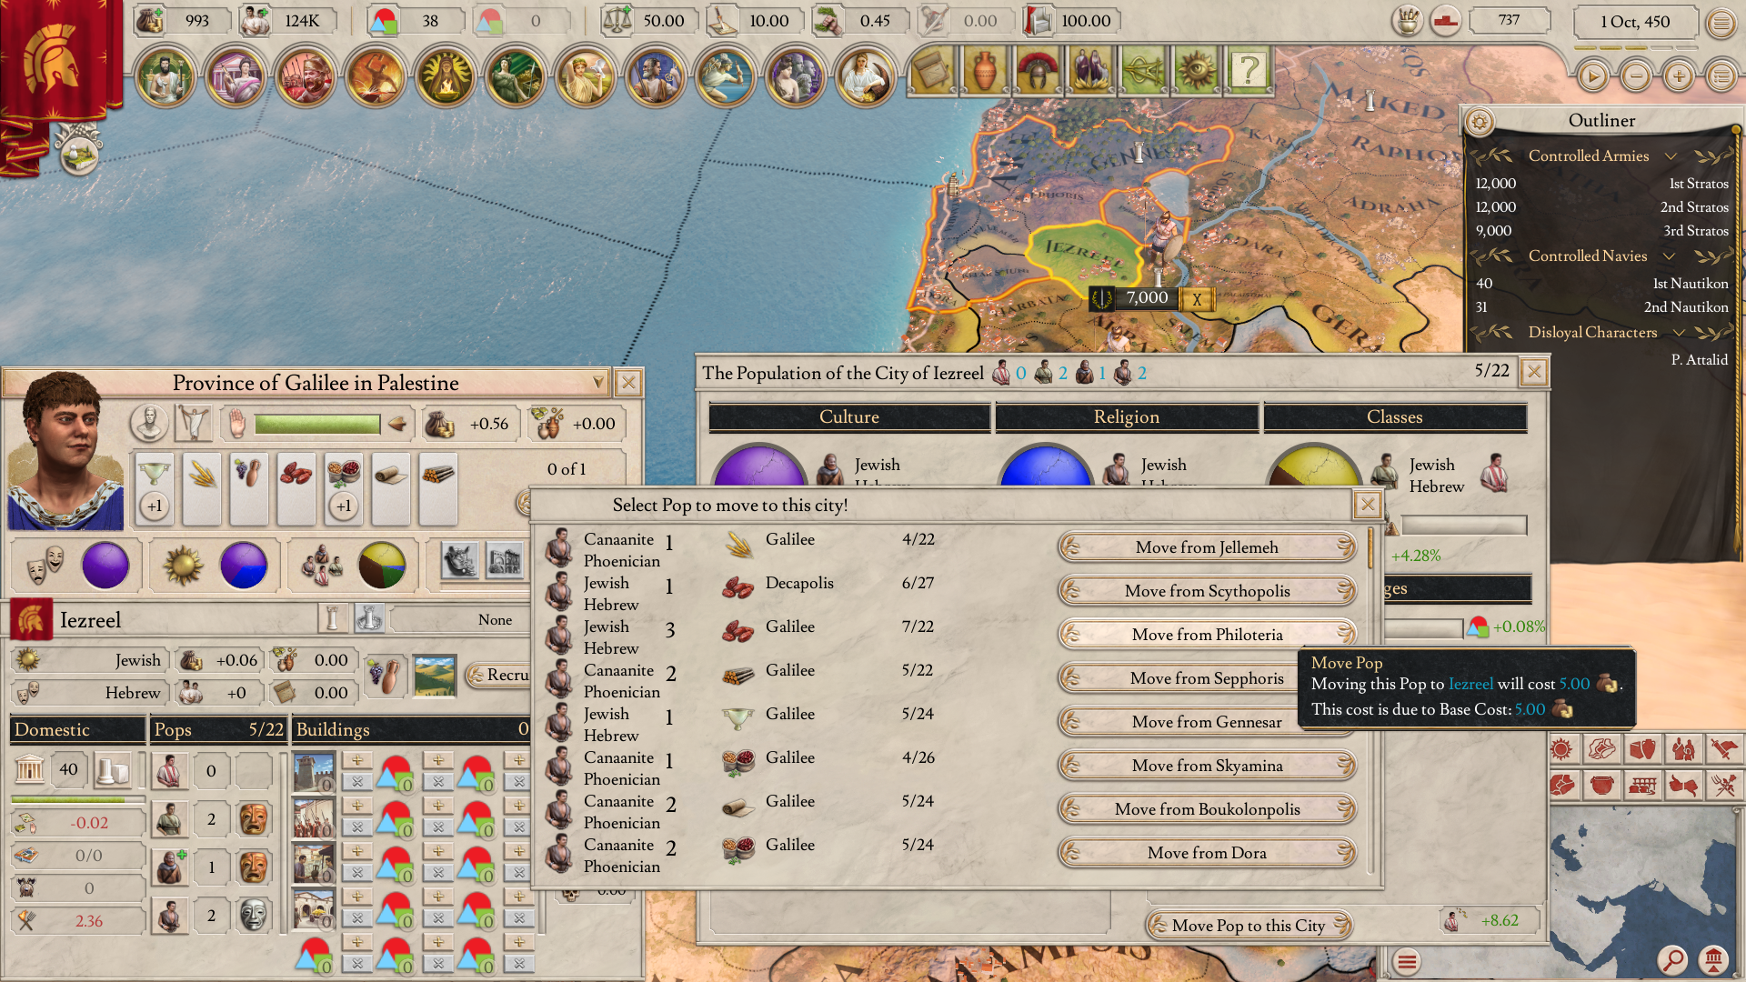
Task: Decrease game speed with minus button
Action: (x=1636, y=77)
